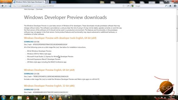178x100 pixels.
Task: Open the bookmarks toolbar button
Action: click(x=175, y=6)
